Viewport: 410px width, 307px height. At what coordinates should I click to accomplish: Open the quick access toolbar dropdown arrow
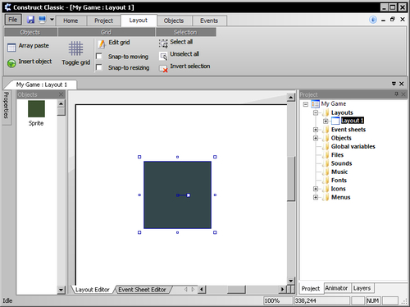tap(52, 20)
